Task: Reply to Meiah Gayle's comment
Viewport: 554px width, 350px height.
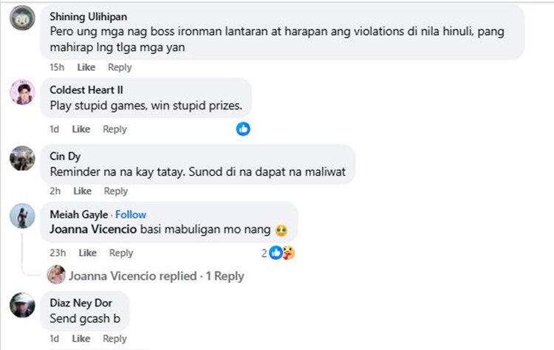Action: tap(121, 253)
